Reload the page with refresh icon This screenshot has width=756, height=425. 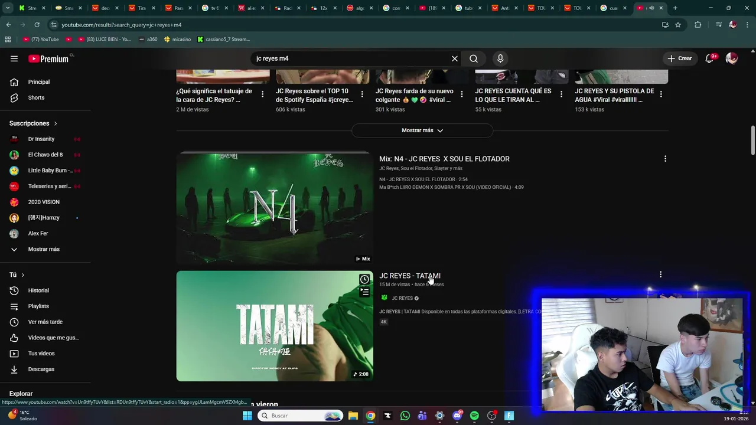point(37,25)
